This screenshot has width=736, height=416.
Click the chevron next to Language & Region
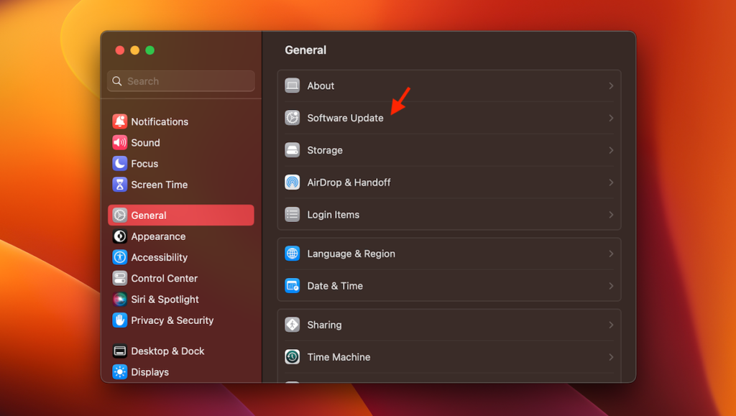(x=611, y=254)
